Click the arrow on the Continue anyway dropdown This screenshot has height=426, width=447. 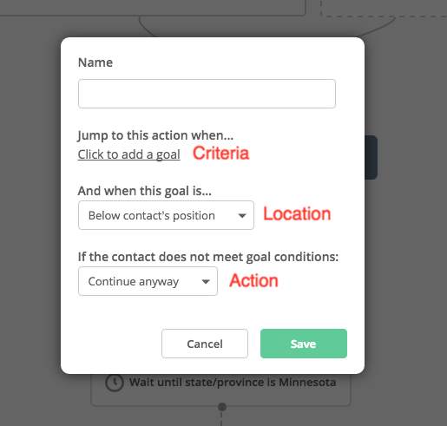point(206,282)
